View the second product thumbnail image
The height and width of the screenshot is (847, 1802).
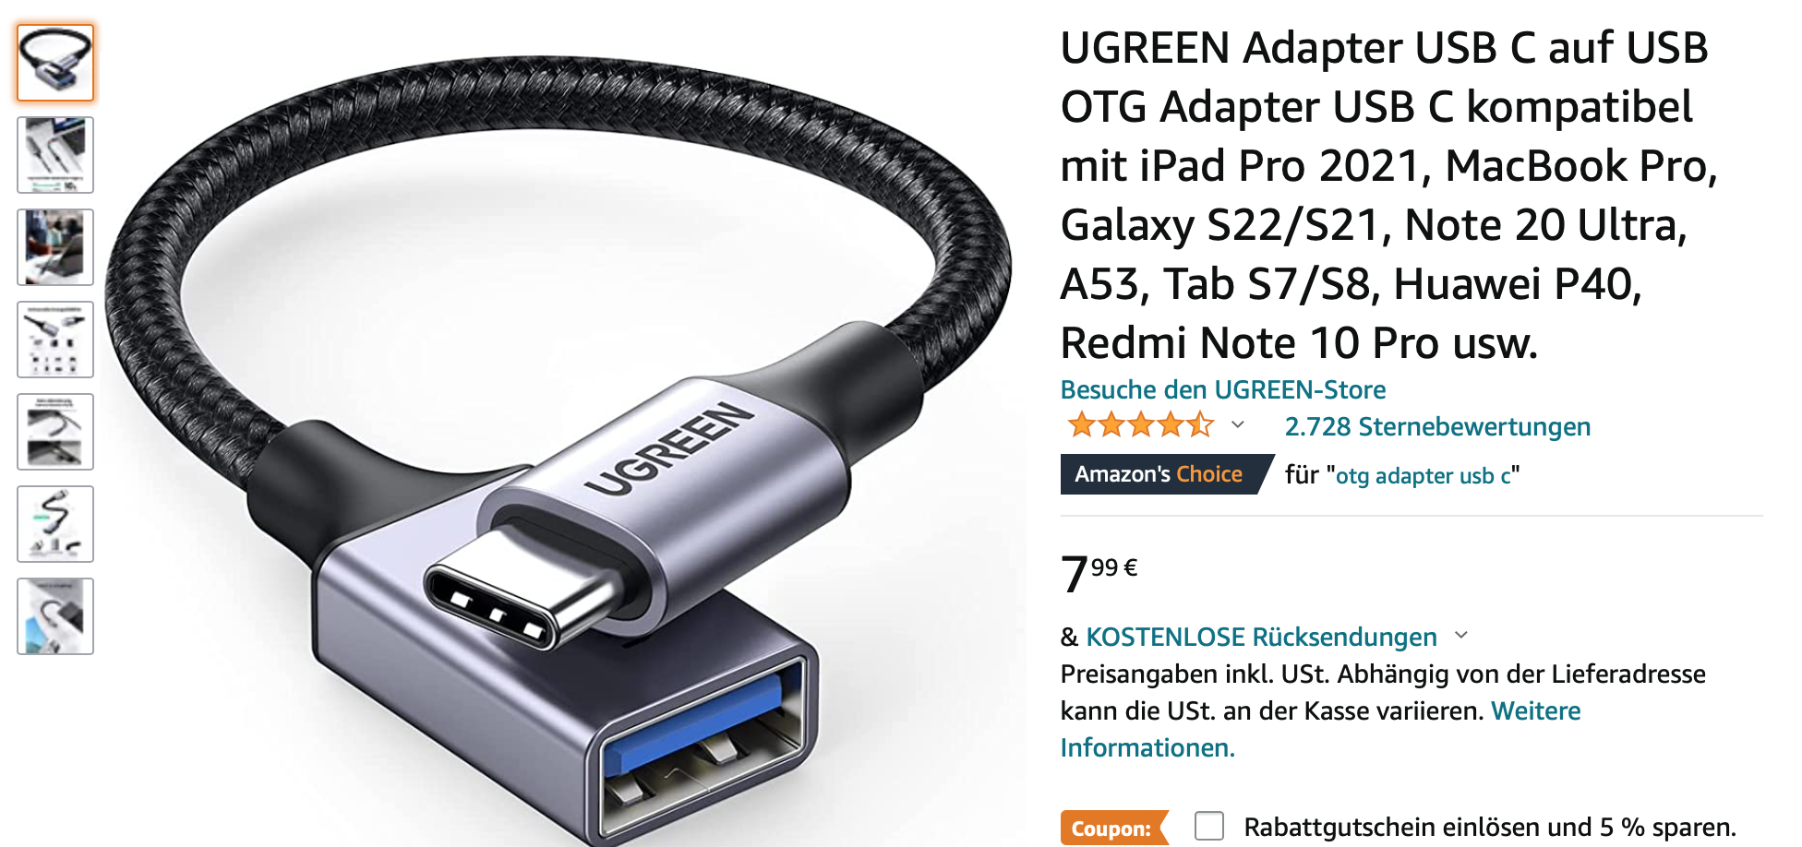click(x=55, y=155)
